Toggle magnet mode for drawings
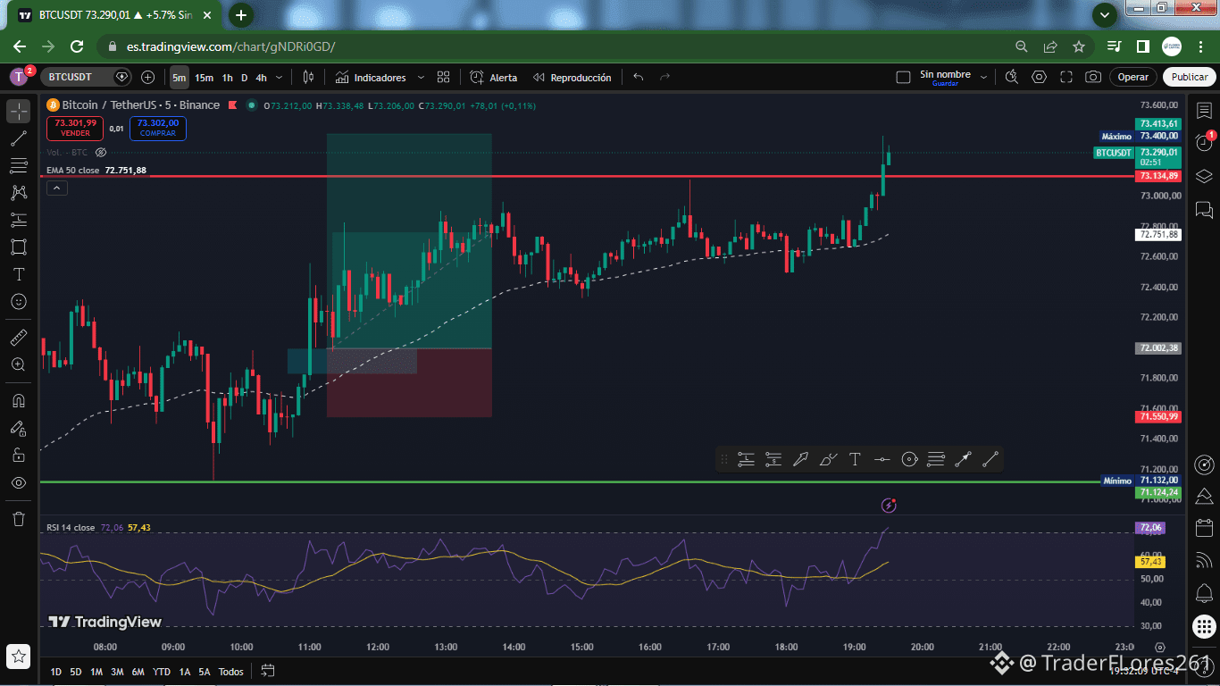 pos(19,400)
